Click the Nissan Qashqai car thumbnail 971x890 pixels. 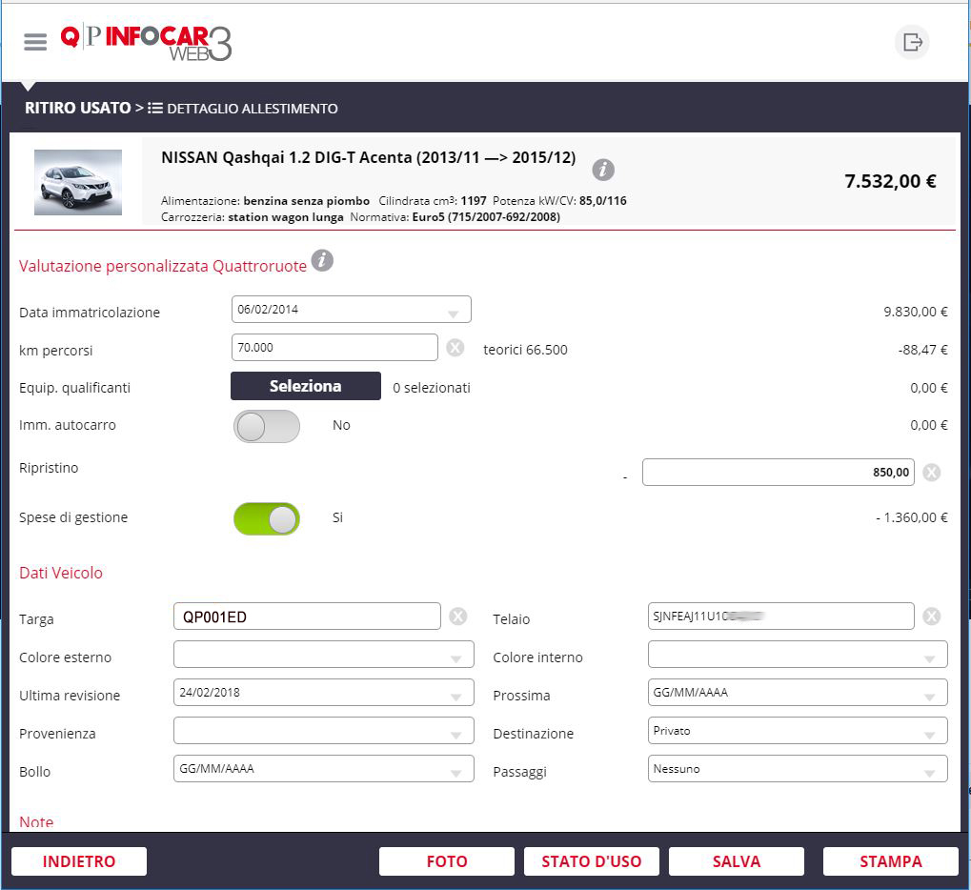click(x=78, y=182)
